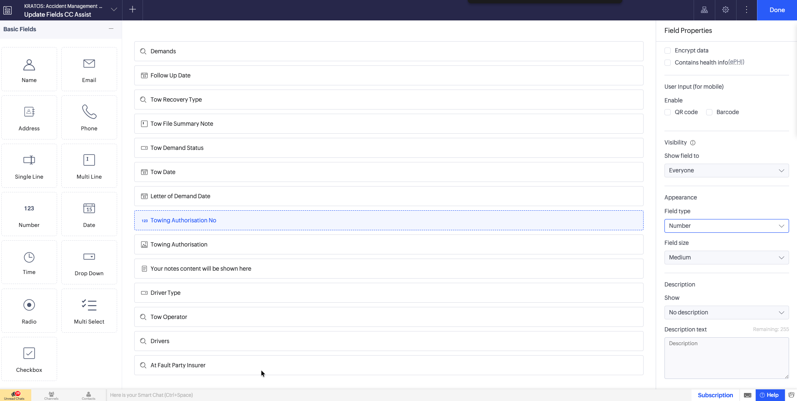Choose the Drop Down field tile
The image size is (797, 401).
click(89, 262)
